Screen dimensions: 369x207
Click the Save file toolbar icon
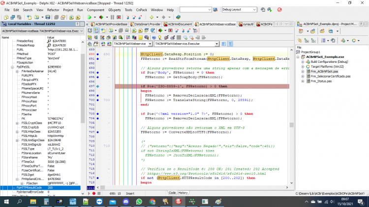pos(48,17)
